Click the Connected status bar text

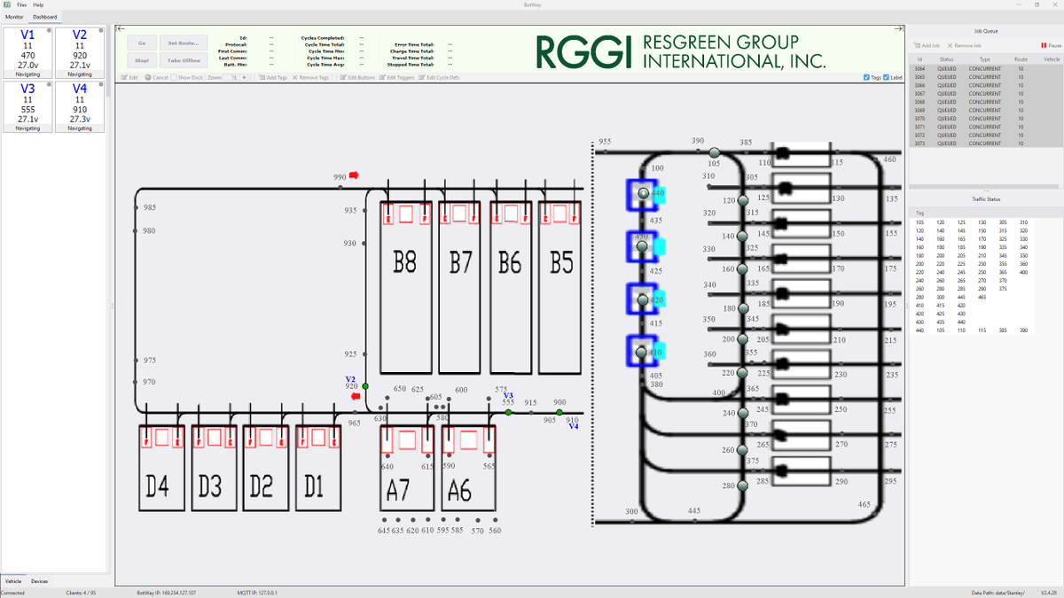pyautogui.click(x=12, y=593)
